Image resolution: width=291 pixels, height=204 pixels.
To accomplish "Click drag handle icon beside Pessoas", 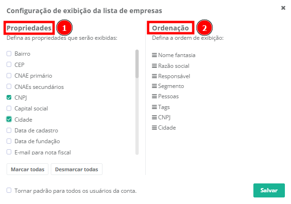I will [154, 96].
